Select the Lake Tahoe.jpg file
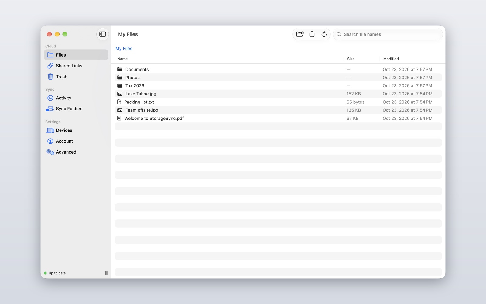Screen dimensions: 486x304 278,94
